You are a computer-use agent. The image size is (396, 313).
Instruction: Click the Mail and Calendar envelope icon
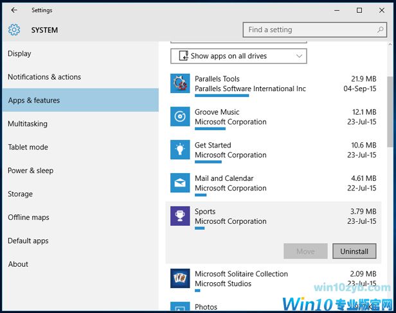click(x=180, y=183)
